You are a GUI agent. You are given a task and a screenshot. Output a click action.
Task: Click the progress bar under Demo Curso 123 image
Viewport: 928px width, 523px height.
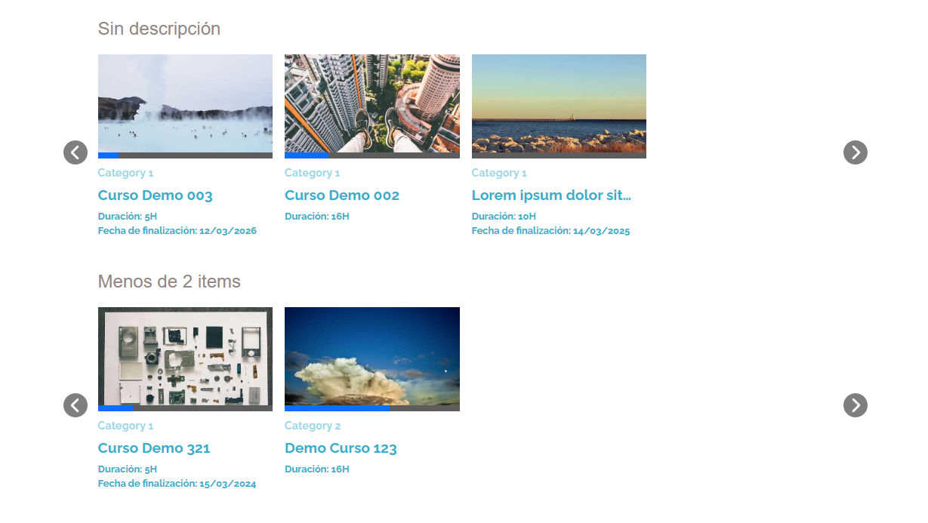click(x=372, y=408)
